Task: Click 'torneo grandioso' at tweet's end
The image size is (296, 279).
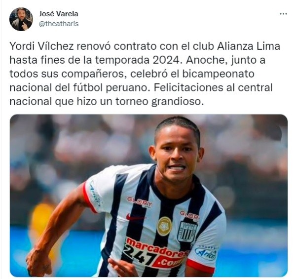Action: click(x=160, y=102)
